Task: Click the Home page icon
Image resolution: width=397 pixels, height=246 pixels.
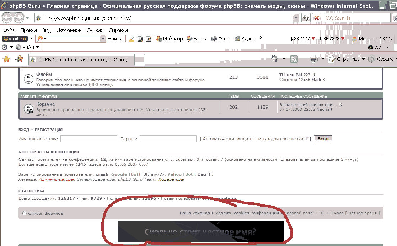Action: coord(274,59)
